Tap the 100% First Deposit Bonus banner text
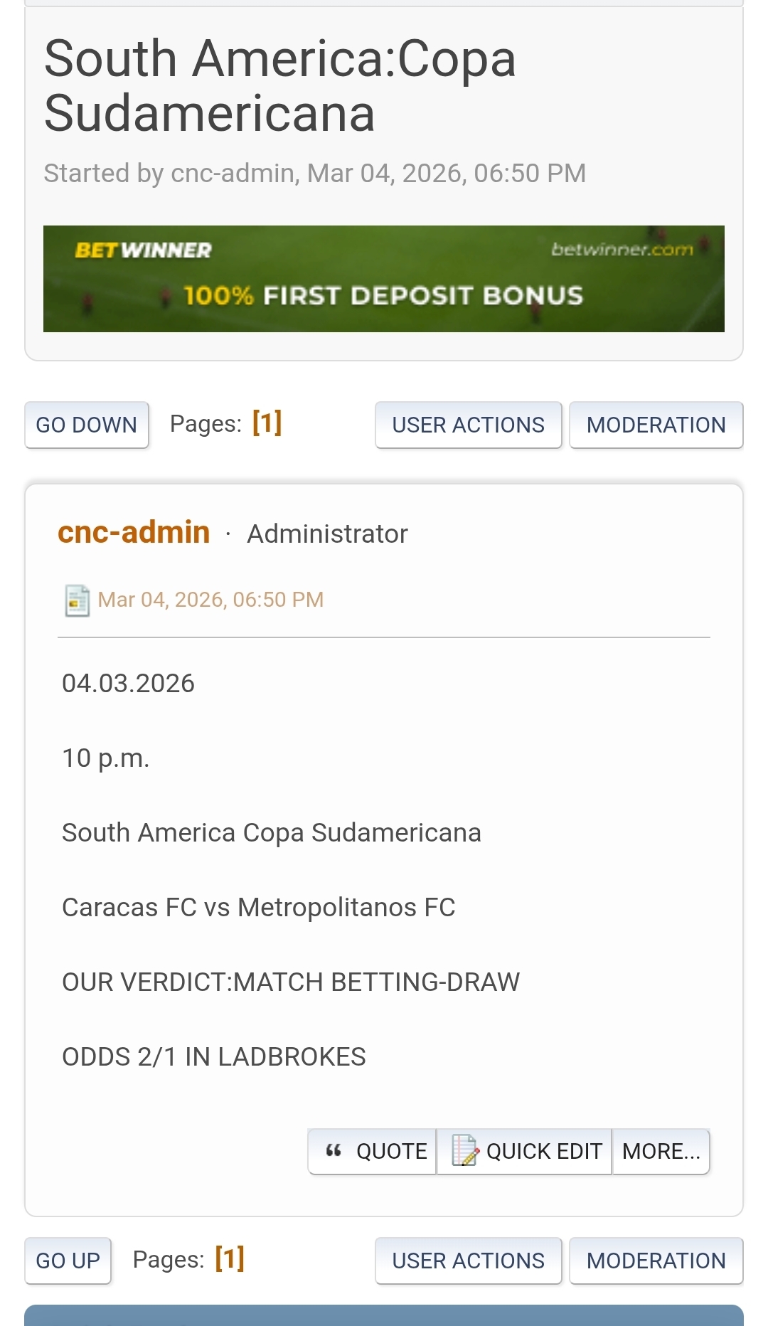768x1326 pixels. [384, 296]
